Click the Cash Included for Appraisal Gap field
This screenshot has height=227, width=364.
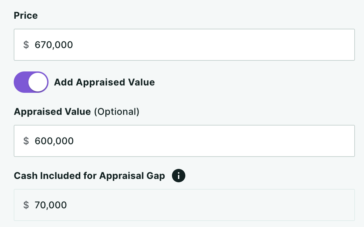click(x=184, y=205)
